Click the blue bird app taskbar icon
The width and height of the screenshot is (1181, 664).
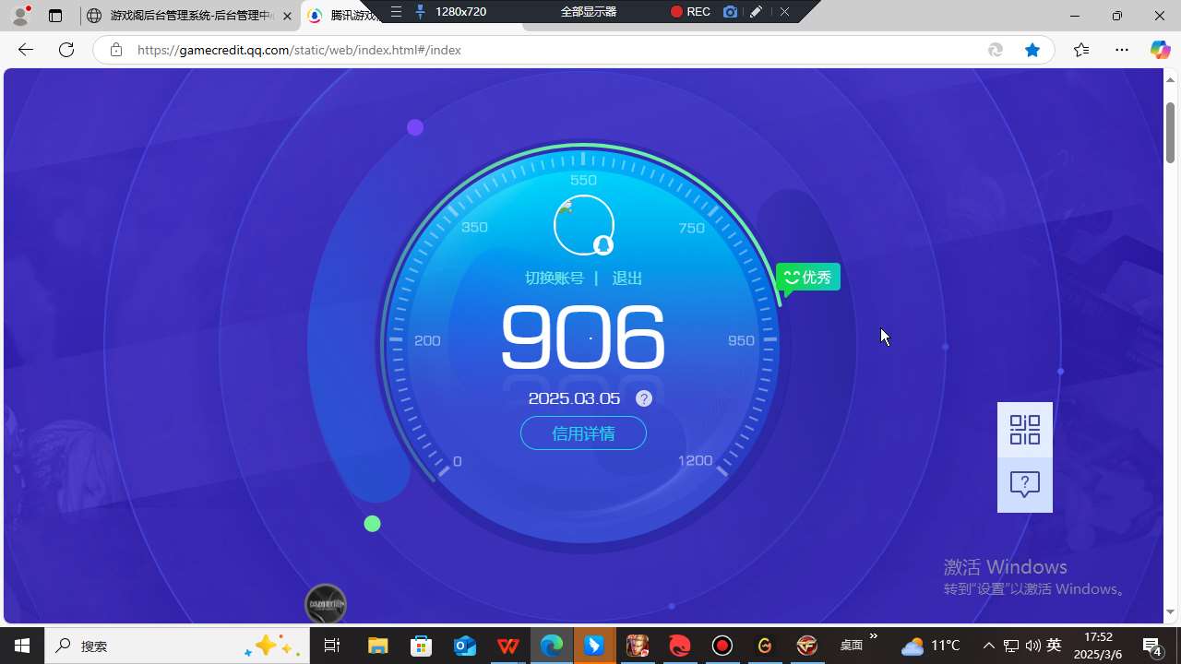click(x=595, y=646)
